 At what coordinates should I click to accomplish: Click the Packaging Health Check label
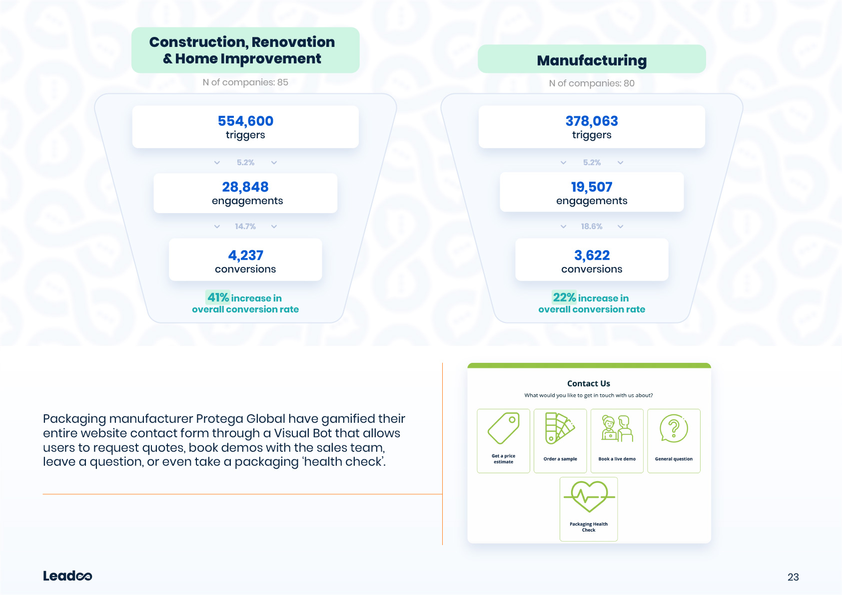589,527
